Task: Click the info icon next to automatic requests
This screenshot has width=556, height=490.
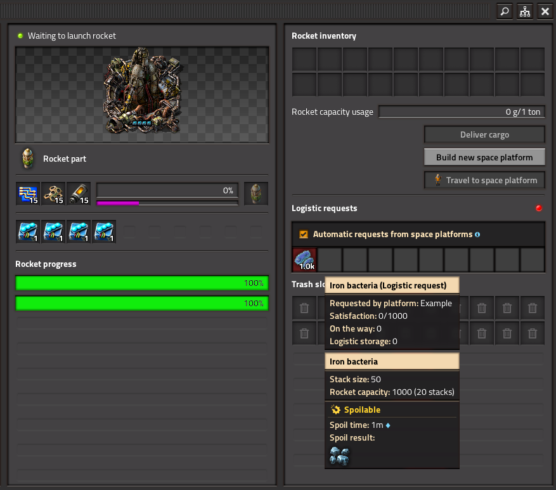Action: pos(477,235)
